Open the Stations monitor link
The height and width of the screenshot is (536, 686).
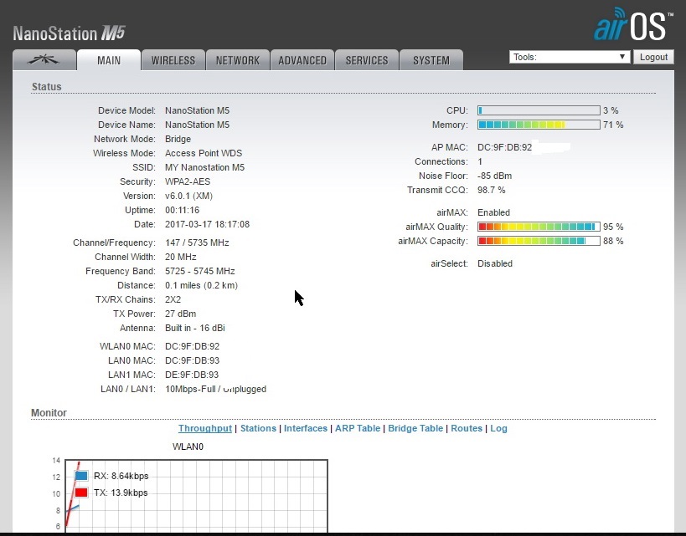[258, 428]
